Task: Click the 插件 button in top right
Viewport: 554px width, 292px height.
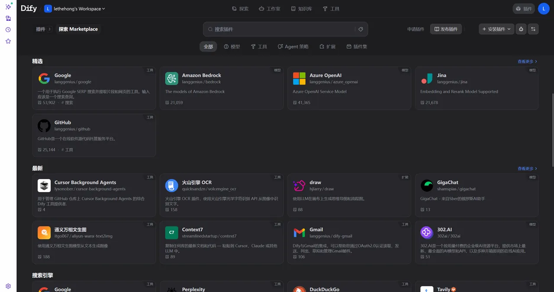Action: pyautogui.click(x=524, y=9)
